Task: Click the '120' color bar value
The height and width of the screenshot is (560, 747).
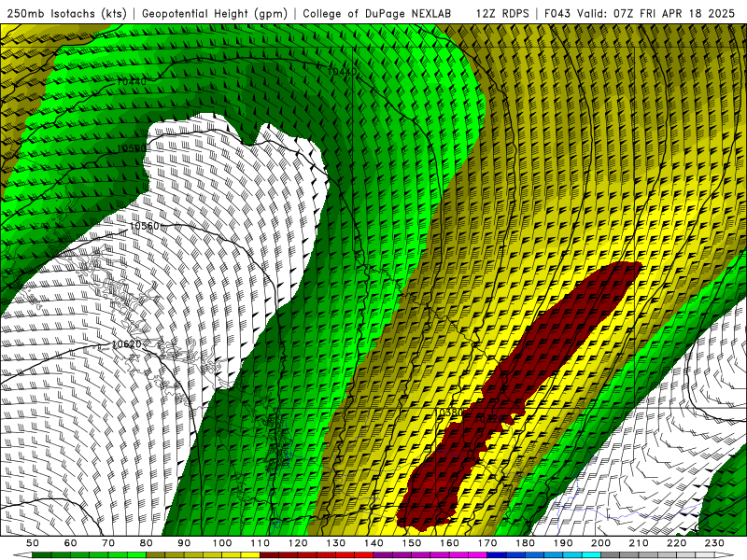Action: [298, 543]
